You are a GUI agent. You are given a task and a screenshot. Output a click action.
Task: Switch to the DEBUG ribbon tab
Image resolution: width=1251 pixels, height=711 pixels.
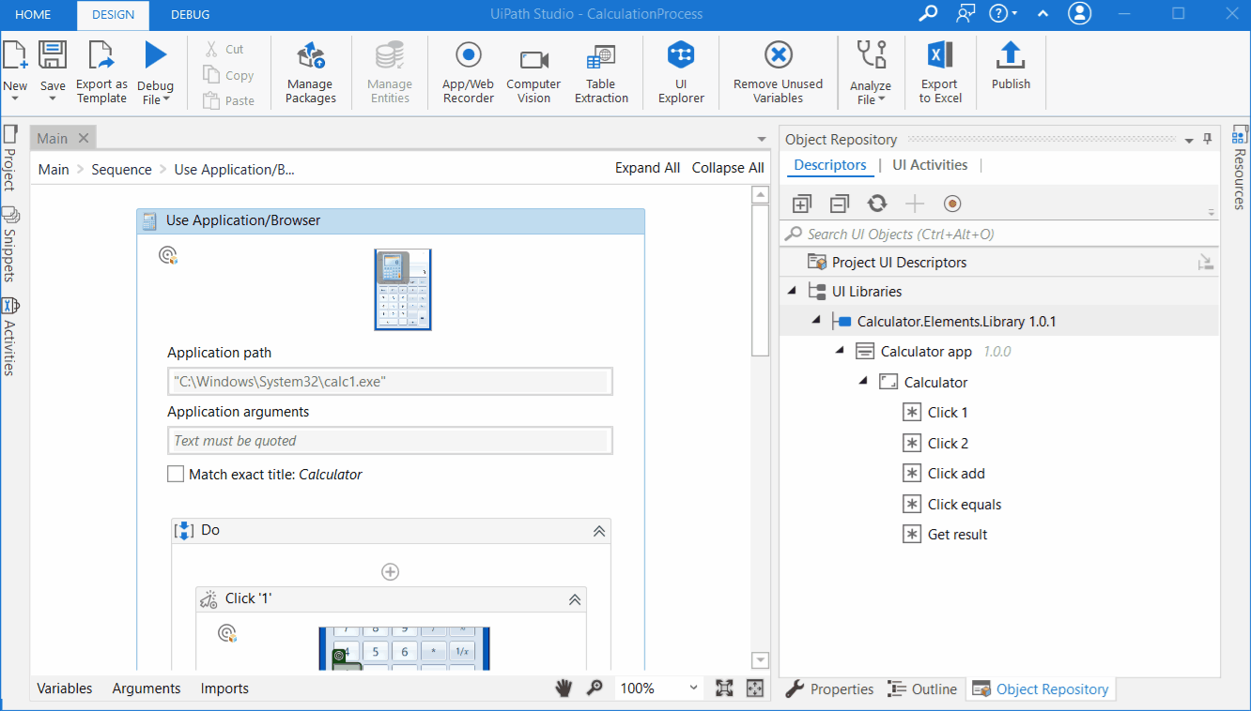click(190, 14)
